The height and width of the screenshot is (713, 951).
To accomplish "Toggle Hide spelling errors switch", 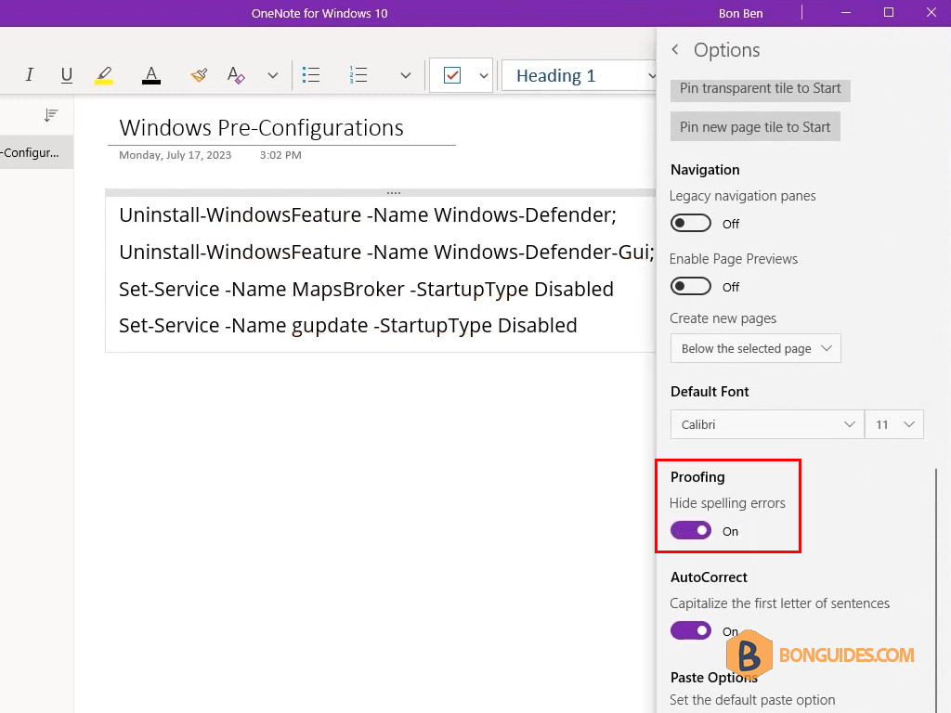I will (x=691, y=530).
